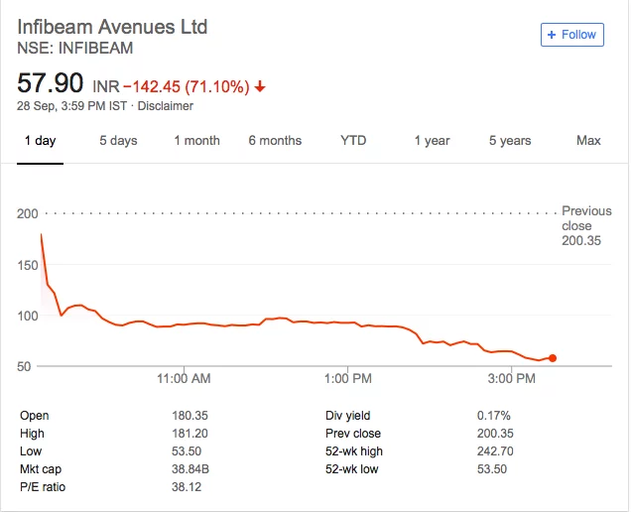The width and height of the screenshot is (631, 512).
Task: Select the 1 day tab
Action: pyautogui.click(x=40, y=141)
